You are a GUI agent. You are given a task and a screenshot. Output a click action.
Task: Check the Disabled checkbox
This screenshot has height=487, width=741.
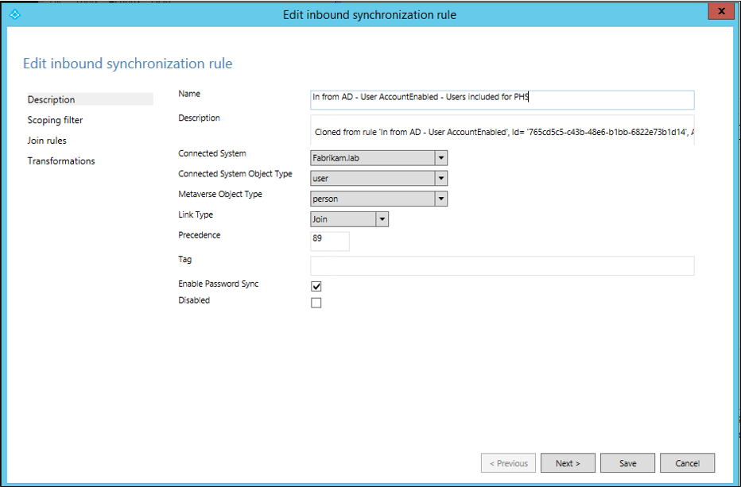316,303
